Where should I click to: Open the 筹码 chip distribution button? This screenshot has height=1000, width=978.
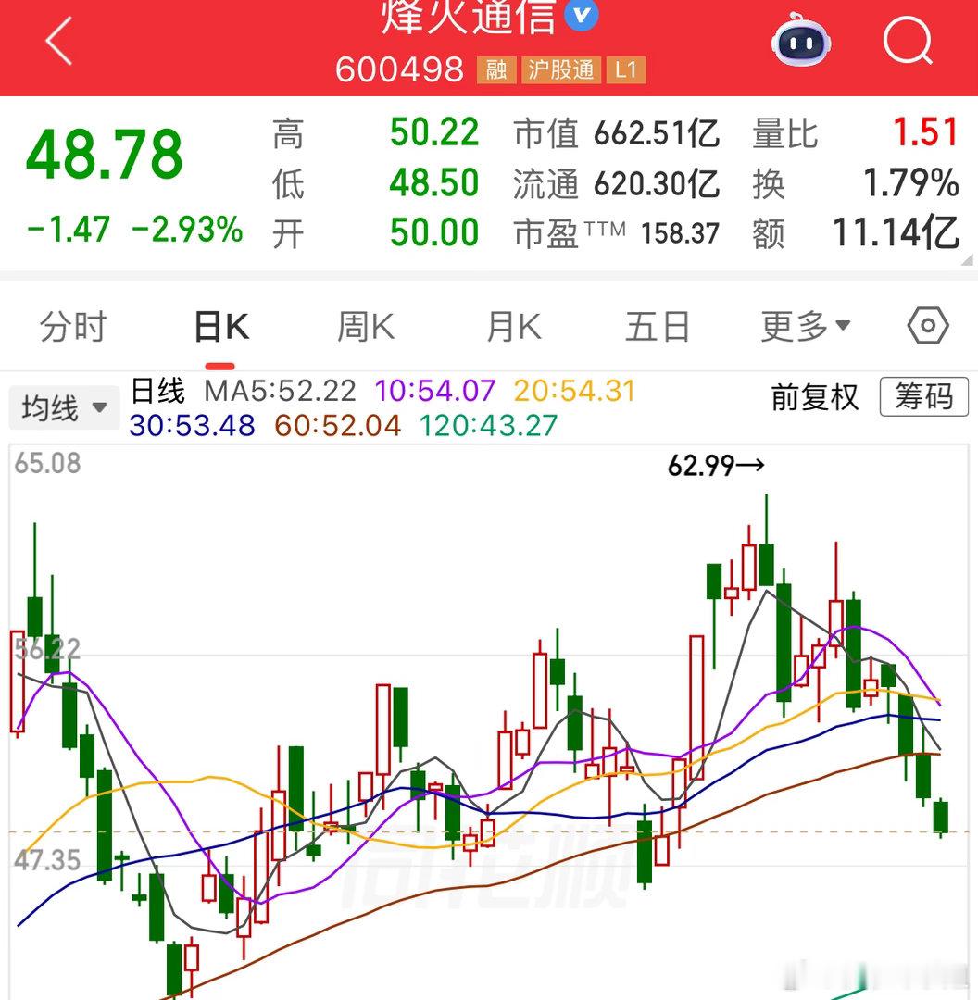point(923,396)
